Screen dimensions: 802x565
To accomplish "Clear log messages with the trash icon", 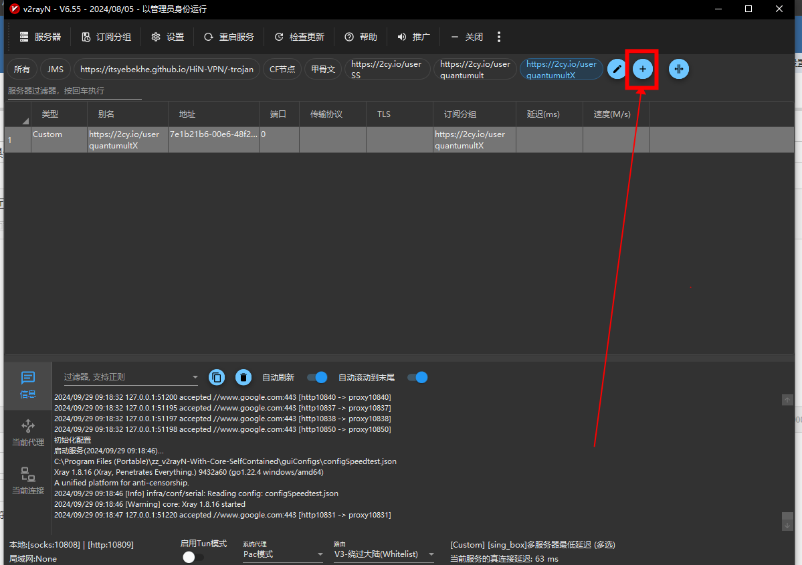I will (243, 377).
